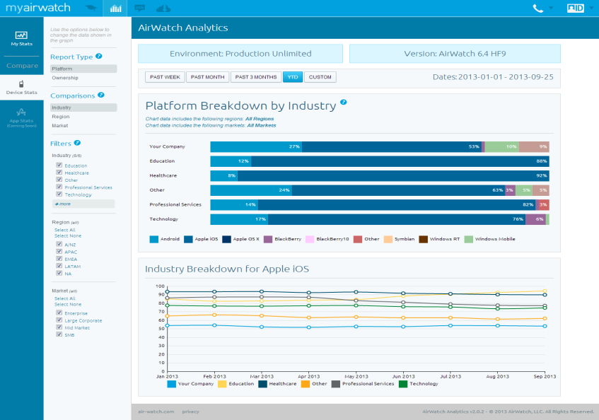599x420 pixels.
Task: Select the Market comparison
Action: pyautogui.click(x=60, y=126)
